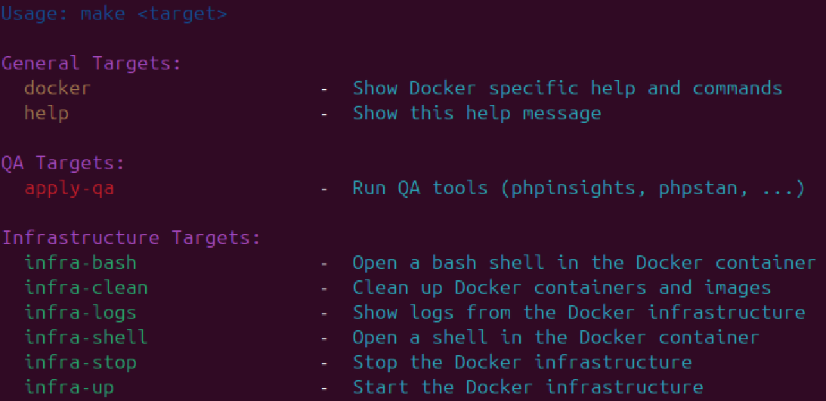Select the 'infra-bash' target name
Image resolution: width=826 pixels, height=401 pixels.
pyautogui.click(x=80, y=263)
